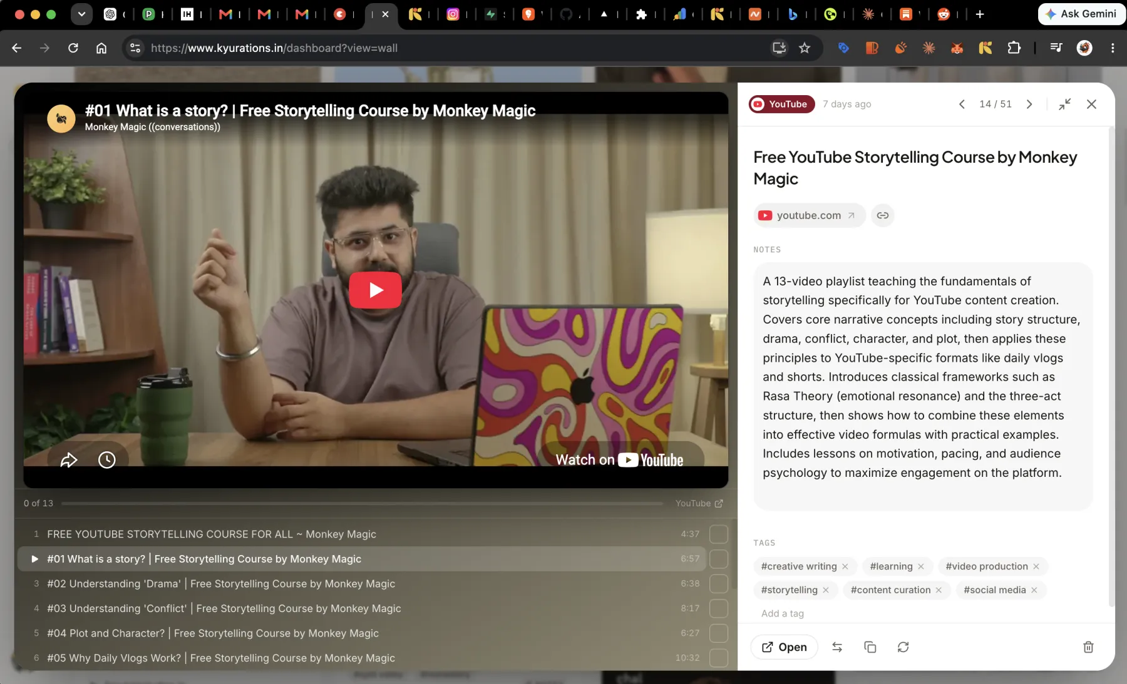Click into the Notes text area
The image size is (1127, 684).
point(923,386)
